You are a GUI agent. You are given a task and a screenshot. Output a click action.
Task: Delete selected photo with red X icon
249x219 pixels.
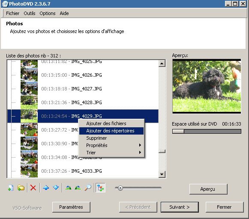[33, 188]
